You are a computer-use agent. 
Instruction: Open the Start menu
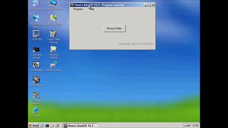click(33, 126)
